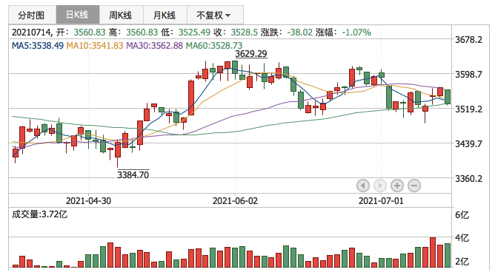Click the 3598.7 price axis value
Screen dimensions: 495x275
click(469, 75)
